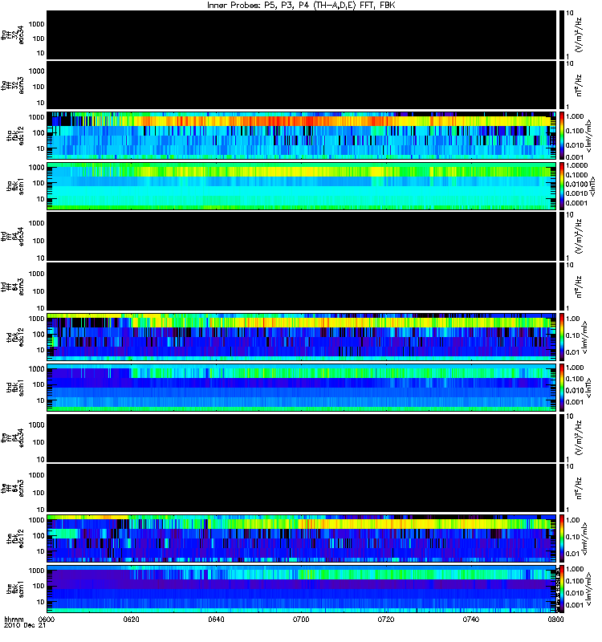602x642 pixels.
Task: Click the "nT²/Hz" unit label of thd scm3
Action: (x=579, y=286)
